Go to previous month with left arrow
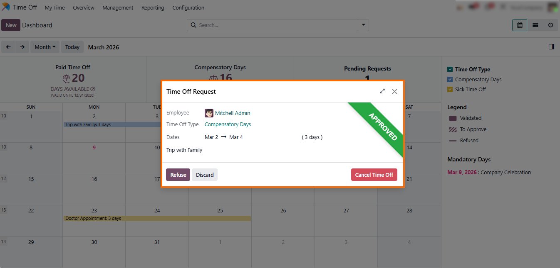560x268 pixels. click(x=8, y=47)
